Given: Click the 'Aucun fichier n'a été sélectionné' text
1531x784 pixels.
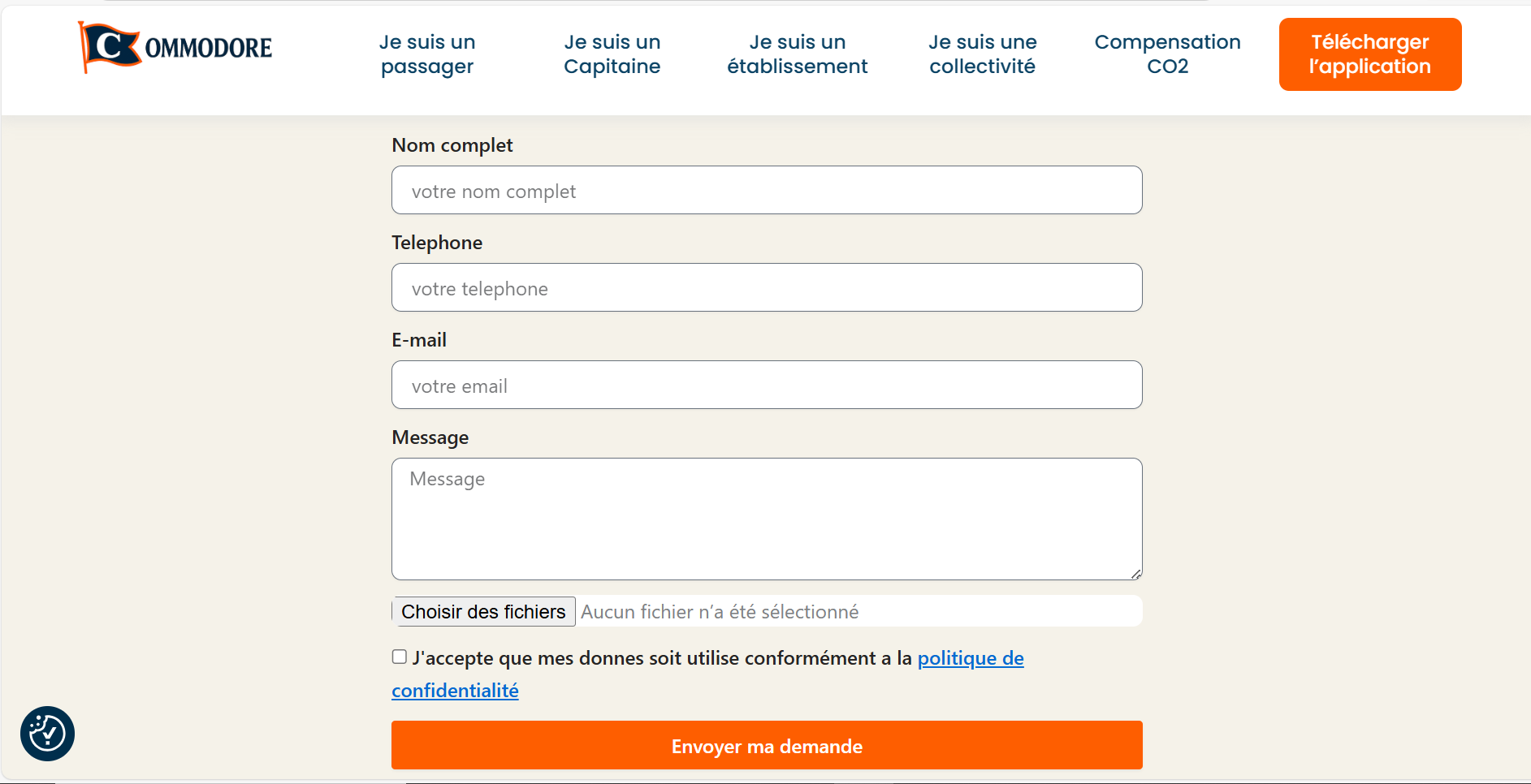Looking at the screenshot, I should coord(720,612).
